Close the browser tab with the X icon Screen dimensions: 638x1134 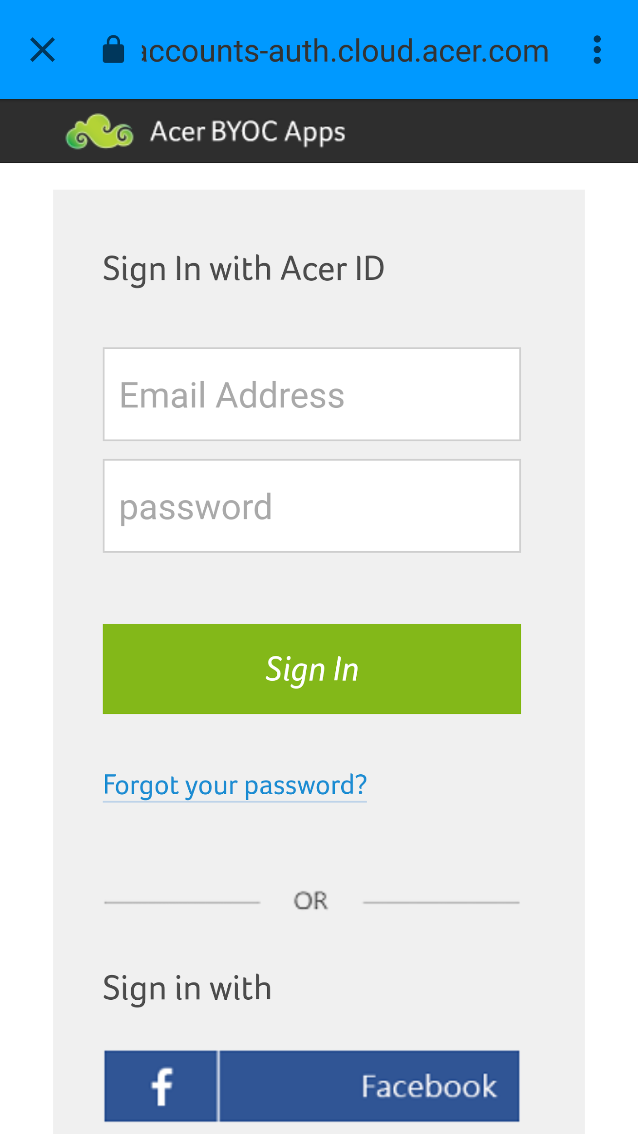coord(43,50)
